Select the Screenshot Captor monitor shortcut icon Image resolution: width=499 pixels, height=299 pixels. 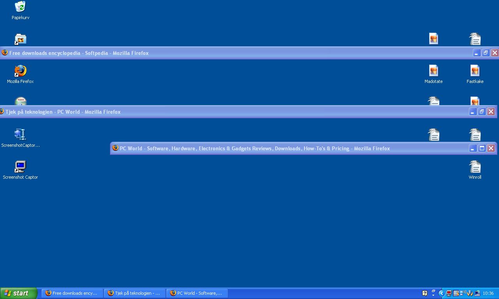pos(20,170)
